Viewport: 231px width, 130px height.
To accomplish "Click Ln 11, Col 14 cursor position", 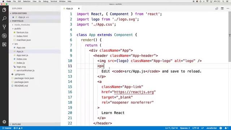I will [x=171, y=128].
